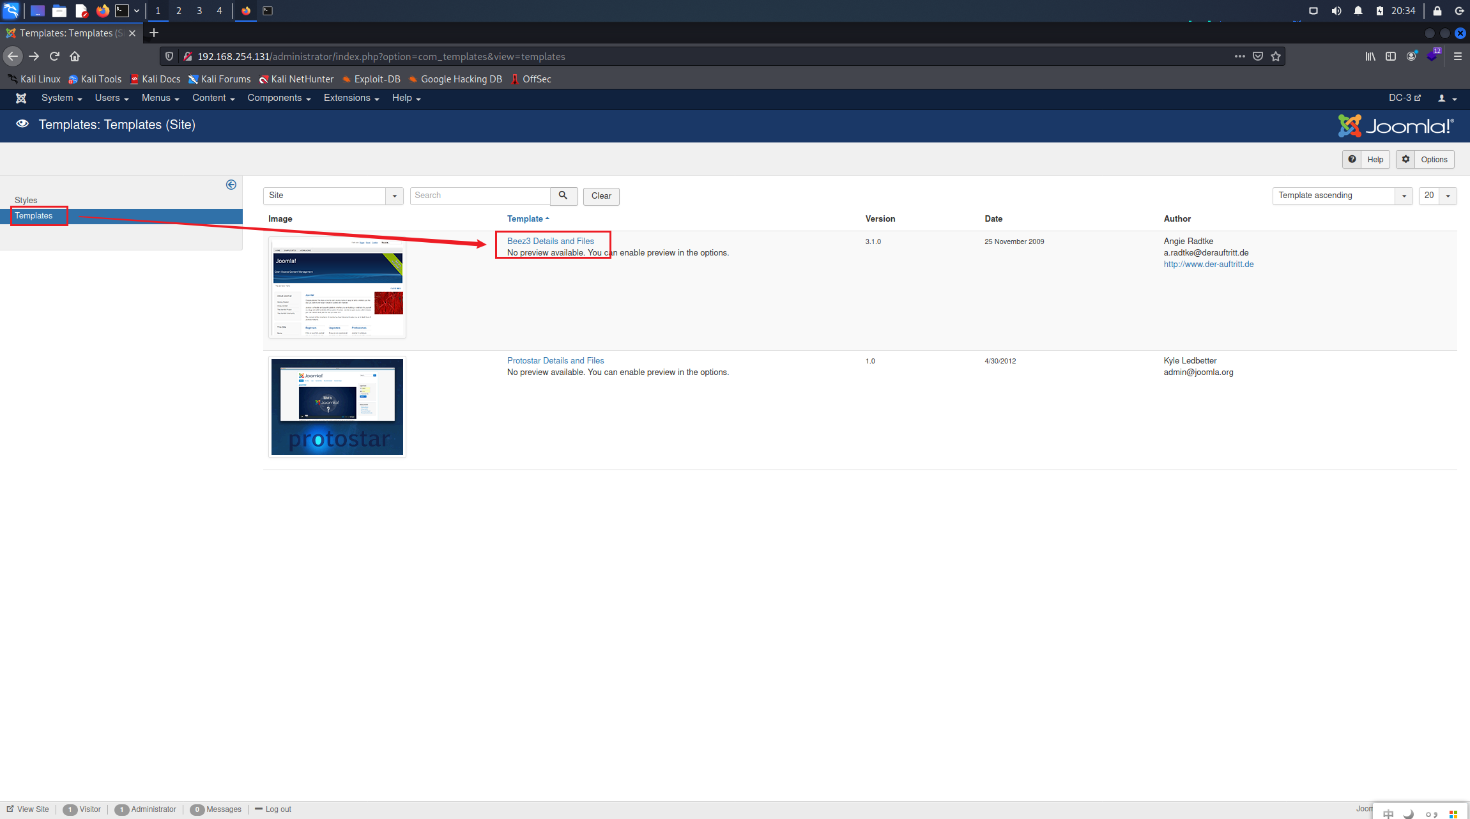
Task: Open the terminal emulator panel icon
Action: point(122,11)
